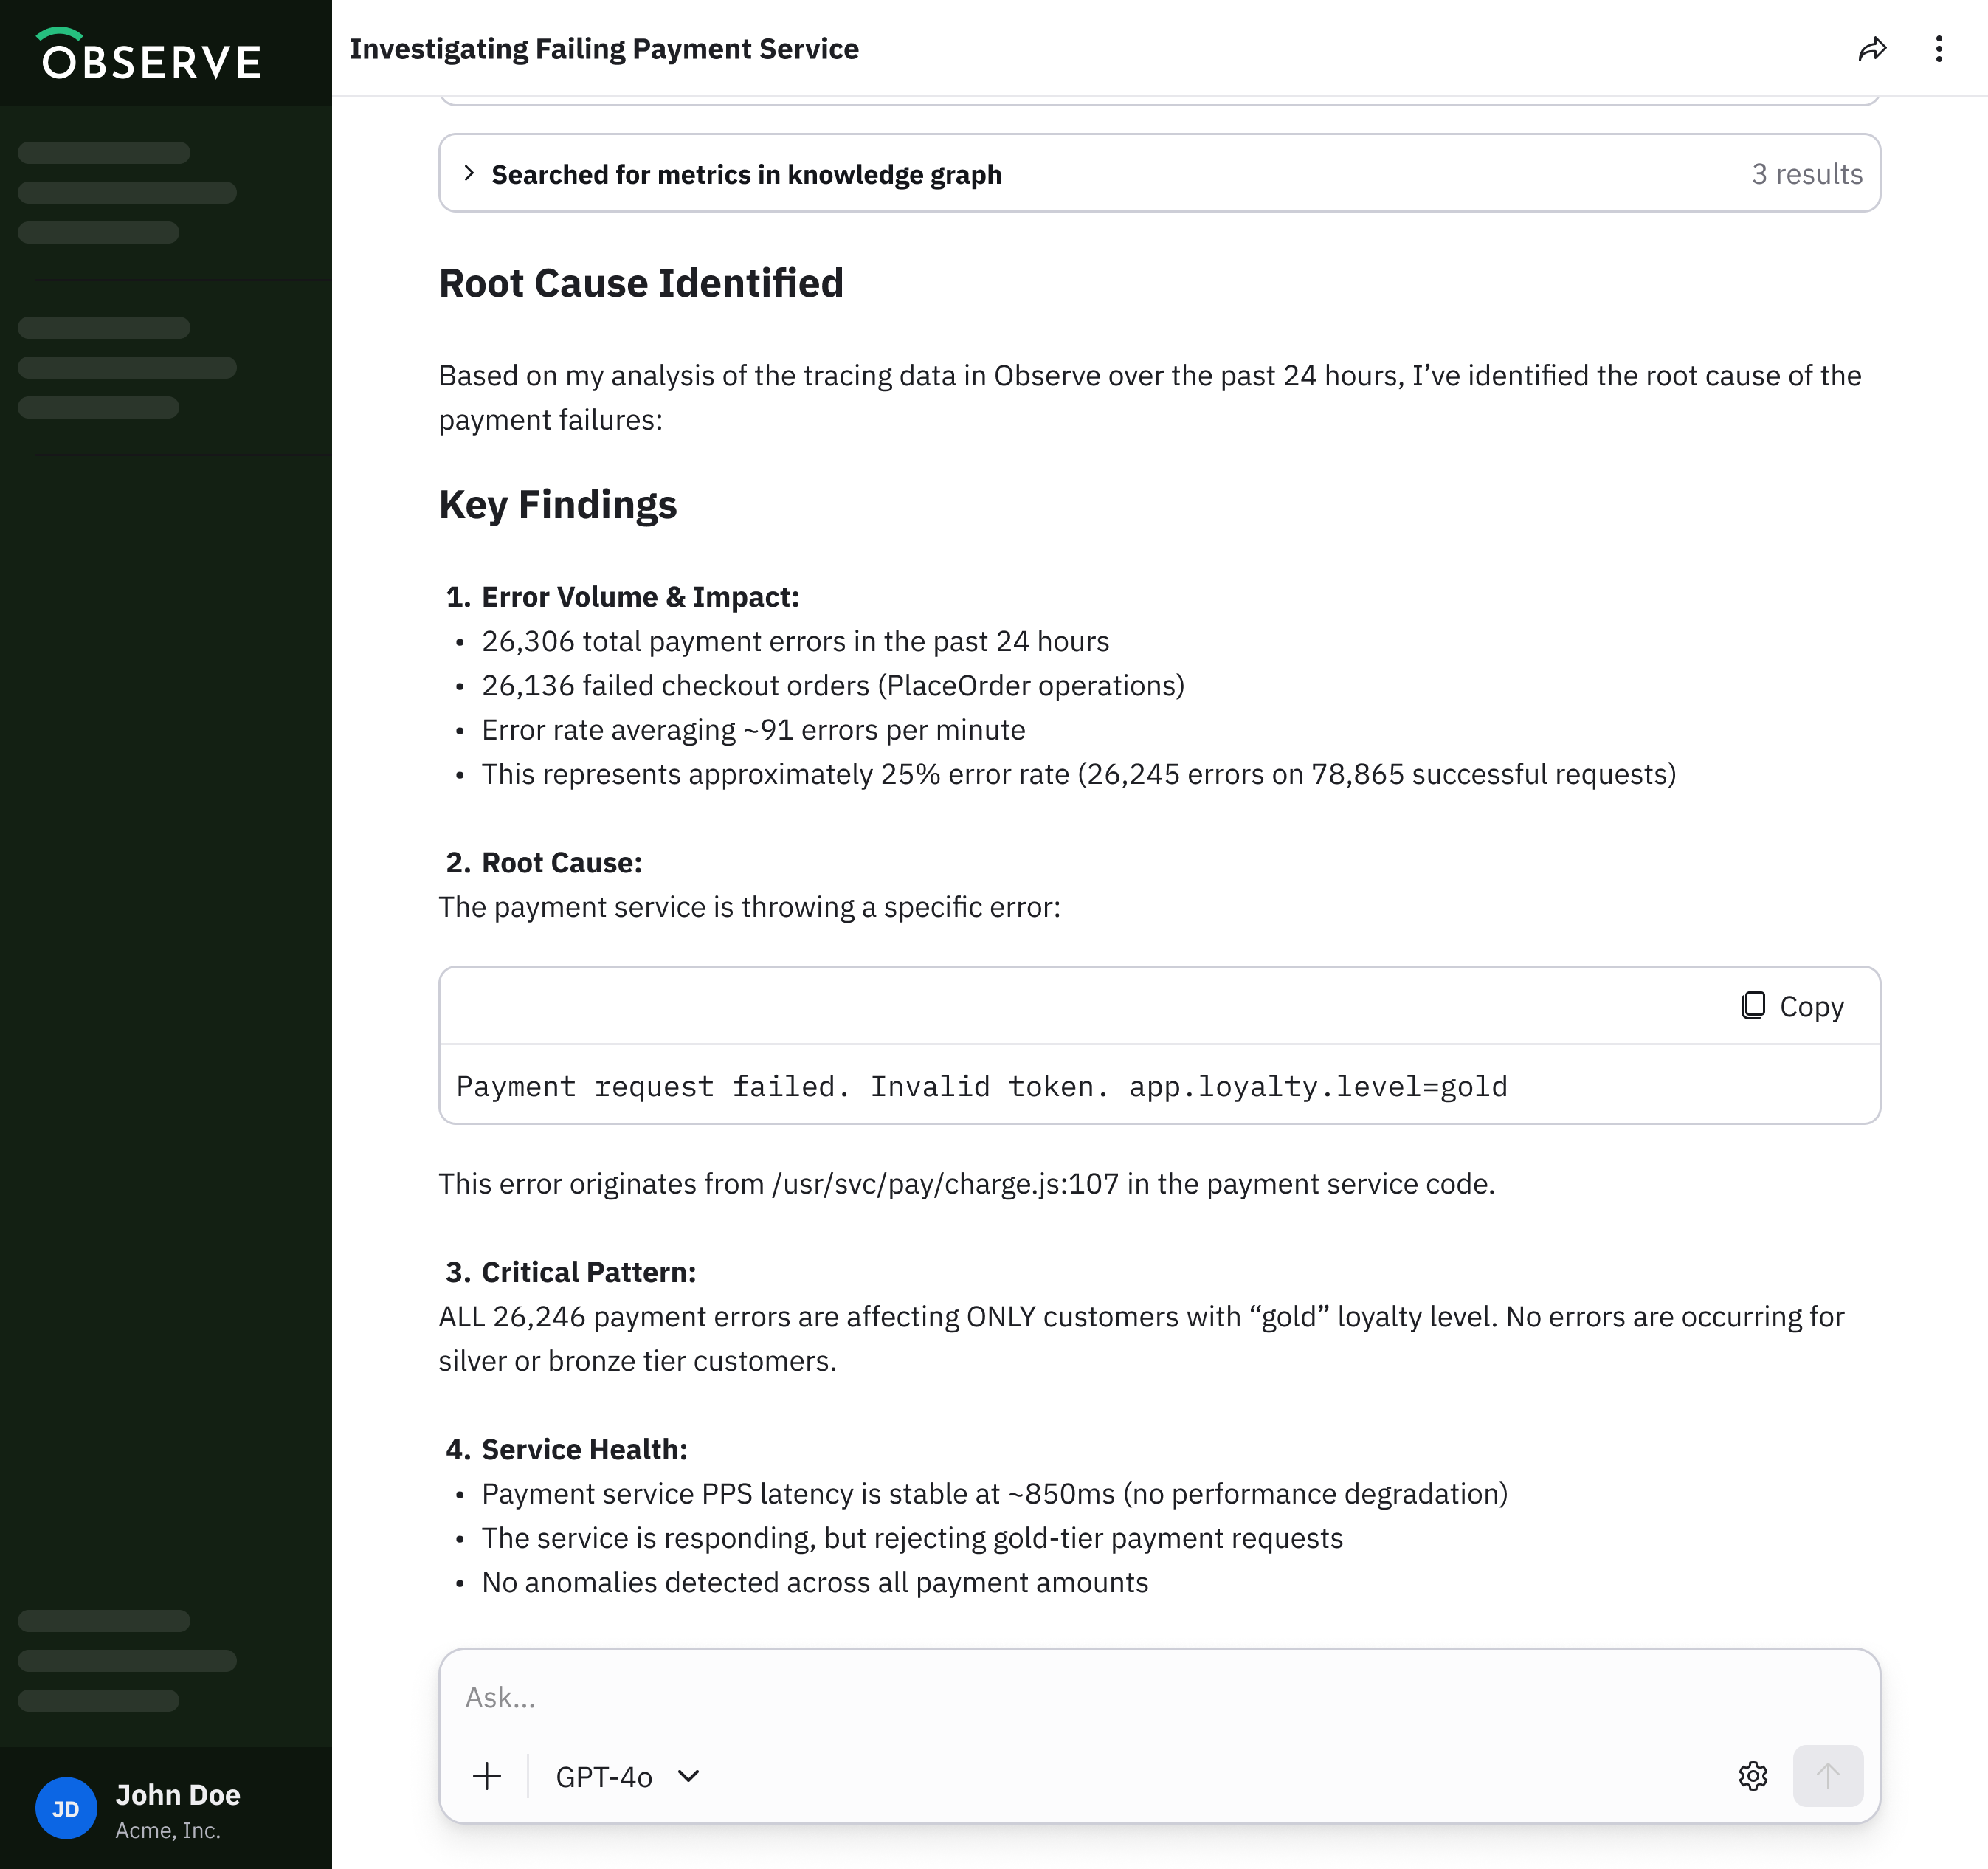Select the first sidebar placeholder item
This screenshot has height=1869, width=1988.
coord(104,153)
